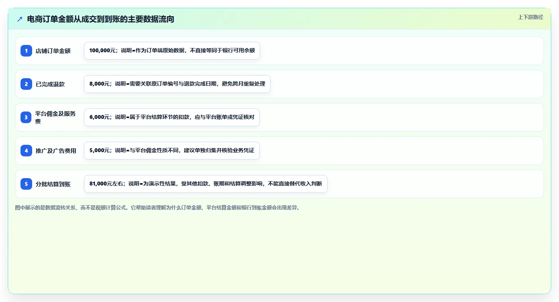Open the 6,000元 commission description box
The image size is (559, 302).
tap(172, 117)
